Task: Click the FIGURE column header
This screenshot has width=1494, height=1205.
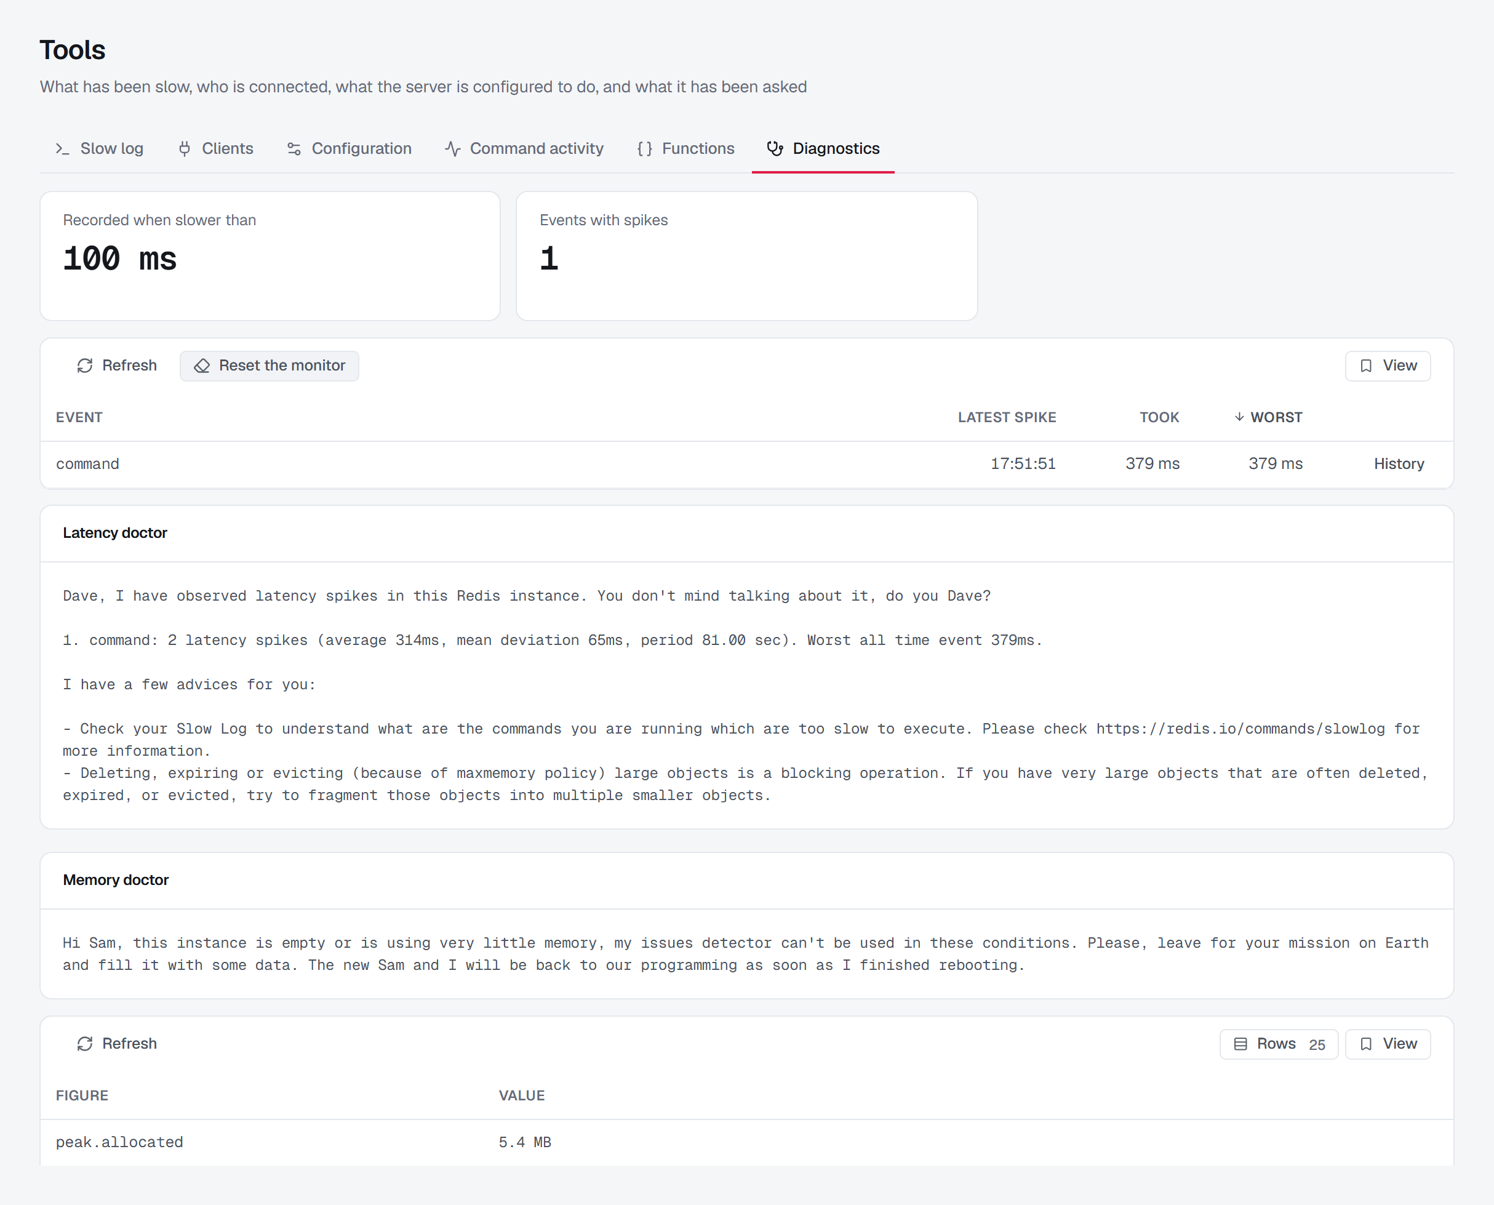Action: pyautogui.click(x=82, y=1095)
